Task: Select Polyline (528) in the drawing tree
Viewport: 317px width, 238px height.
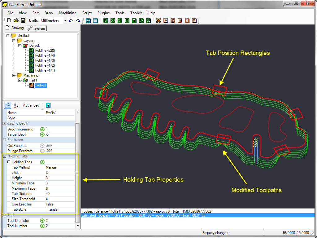Action: tap(45, 51)
